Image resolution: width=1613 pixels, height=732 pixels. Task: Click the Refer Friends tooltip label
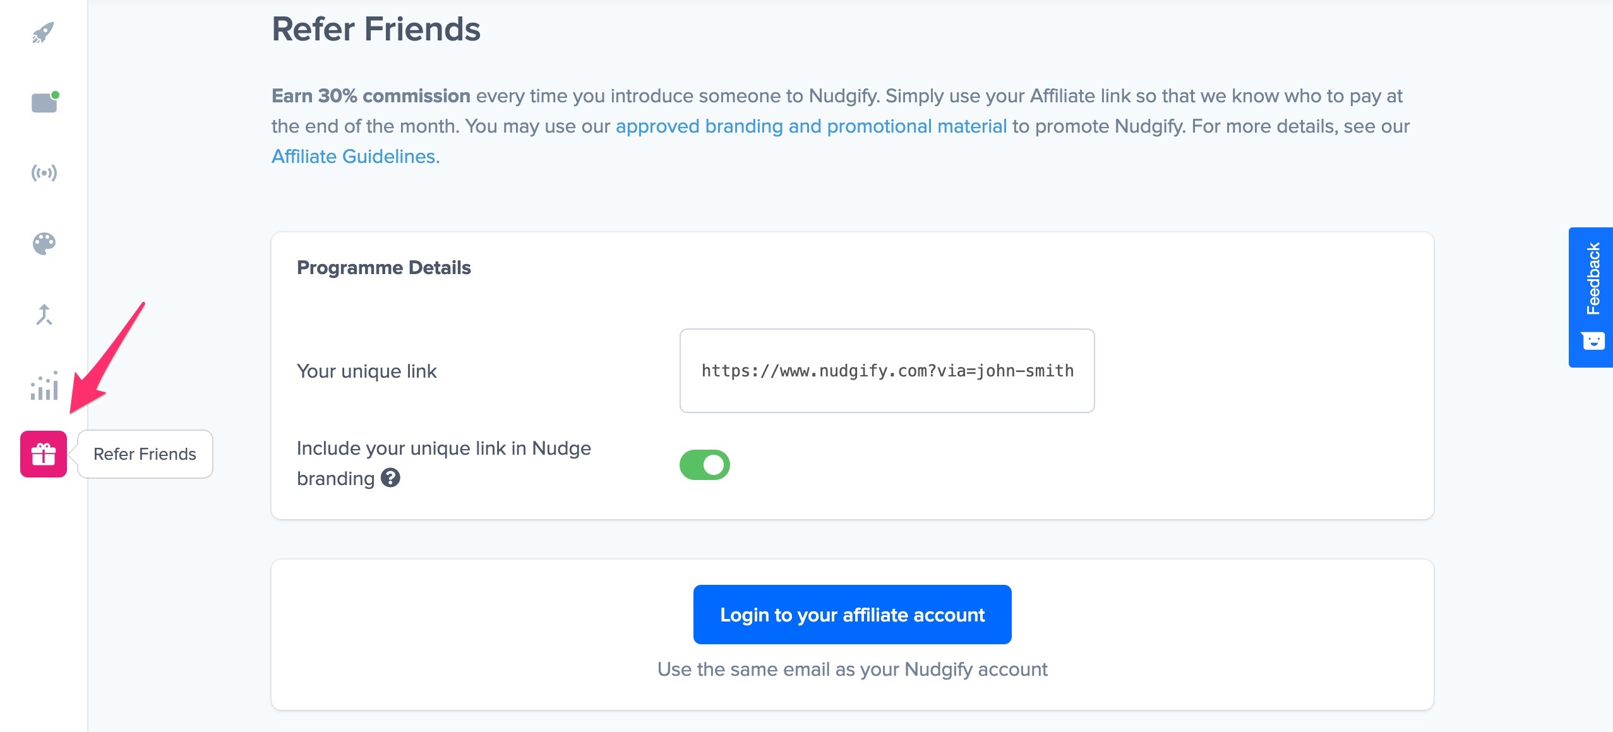pyautogui.click(x=145, y=454)
